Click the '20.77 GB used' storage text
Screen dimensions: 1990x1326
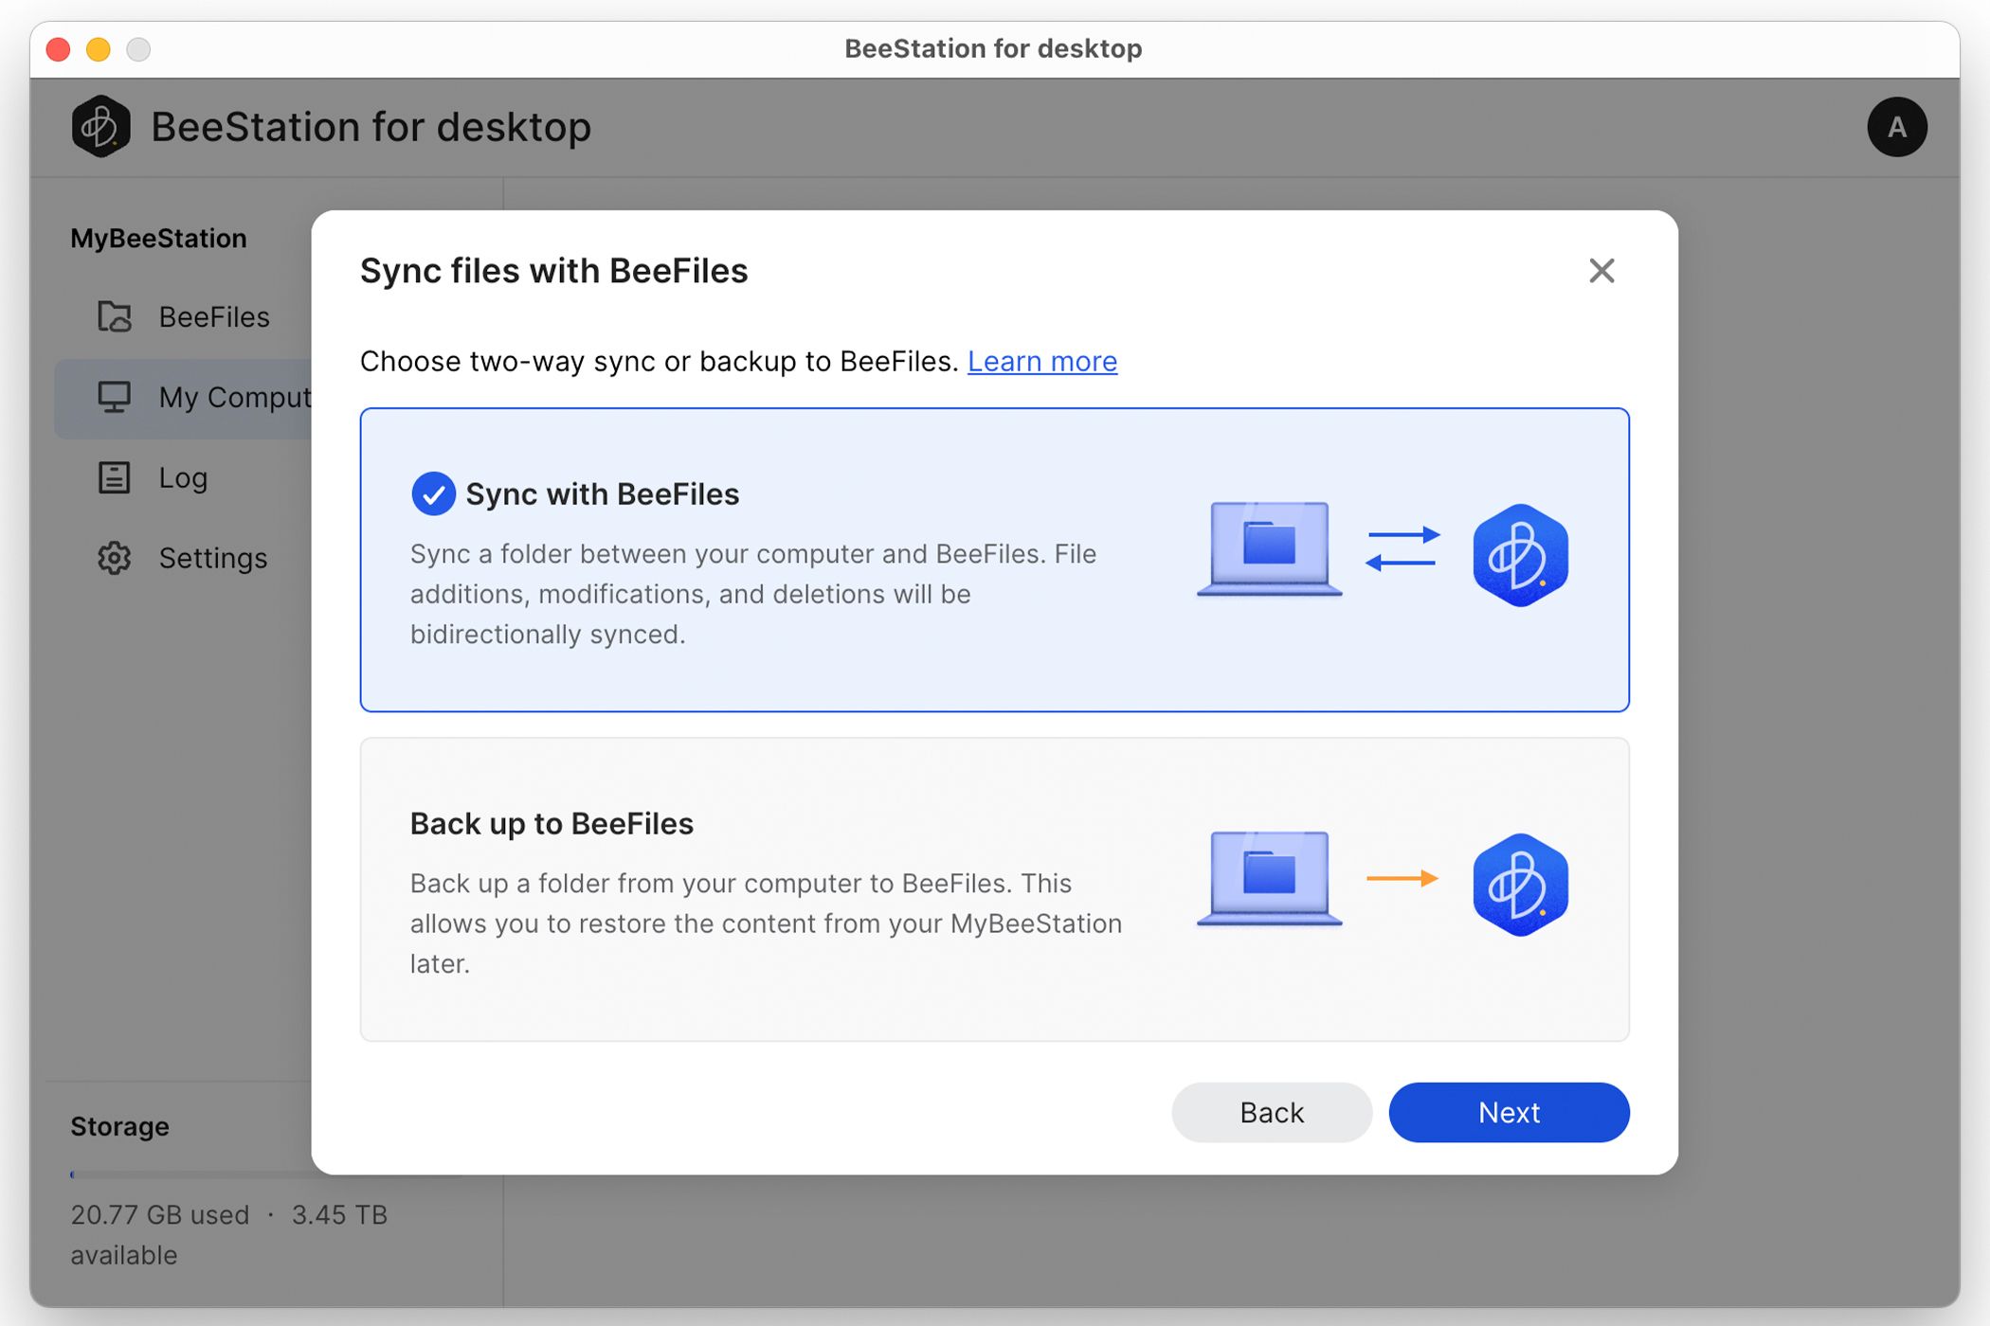pyautogui.click(x=160, y=1214)
